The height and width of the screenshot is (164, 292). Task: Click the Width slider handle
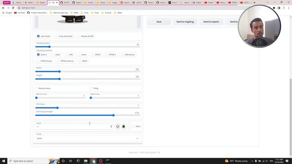click(59, 72)
